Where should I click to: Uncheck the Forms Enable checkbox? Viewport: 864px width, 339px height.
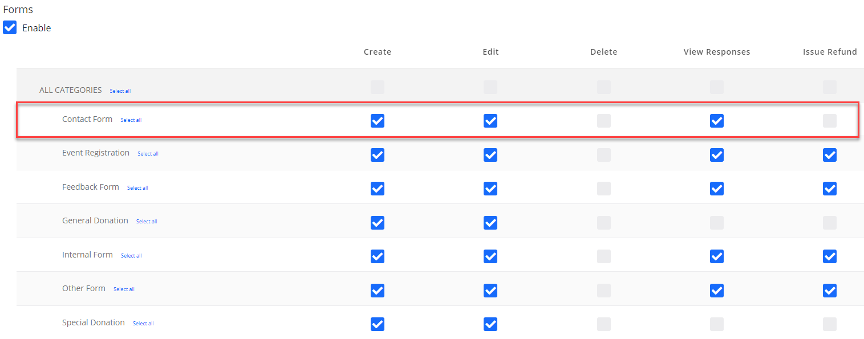point(10,27)
